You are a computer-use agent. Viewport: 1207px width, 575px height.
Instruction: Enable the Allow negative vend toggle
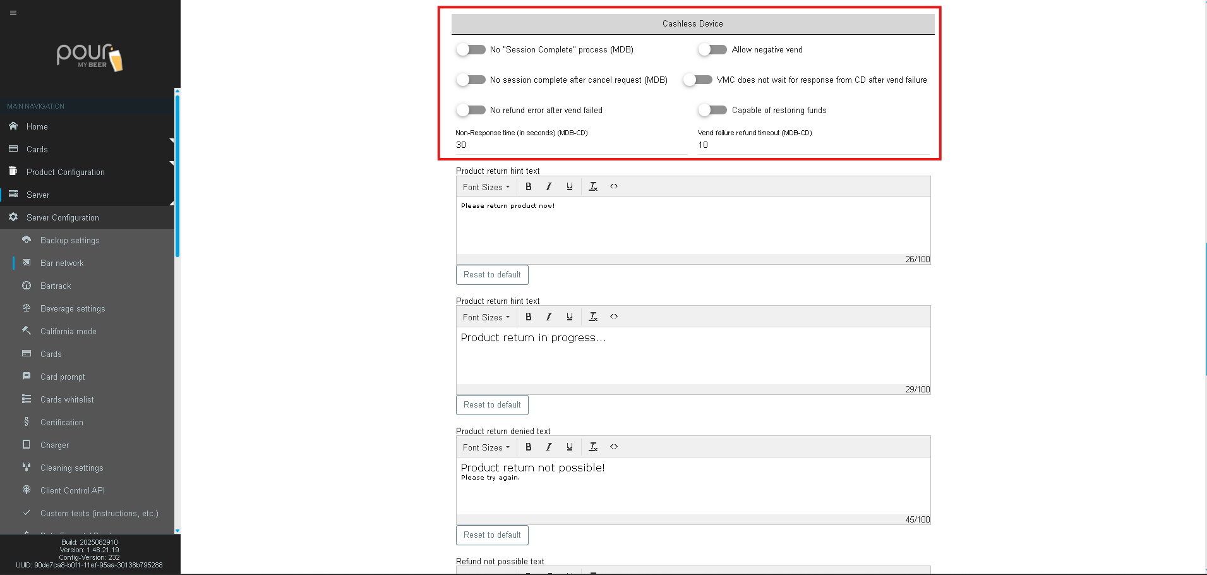tap(712, 50)
